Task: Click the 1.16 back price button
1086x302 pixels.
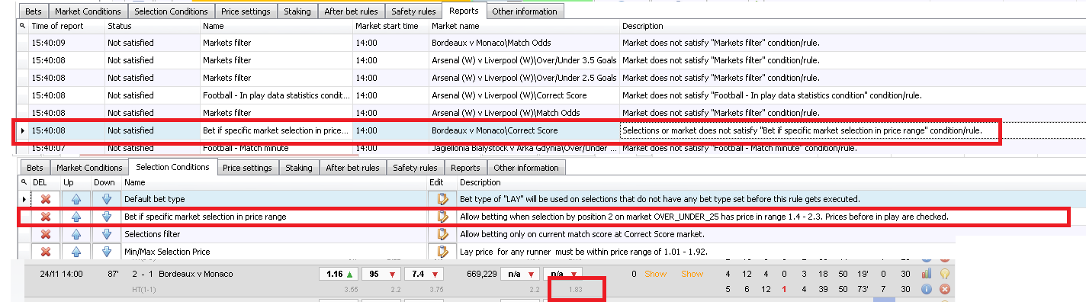Action: pos(339,274)
